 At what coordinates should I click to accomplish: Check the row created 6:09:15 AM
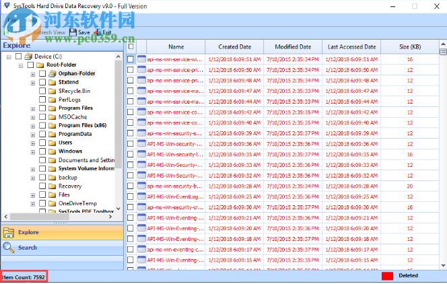(131, 260)
